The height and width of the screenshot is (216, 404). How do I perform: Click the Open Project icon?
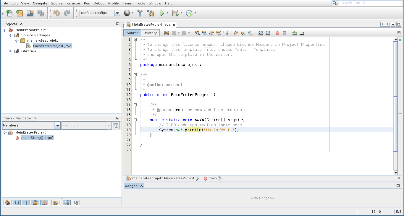pos(30,13)
